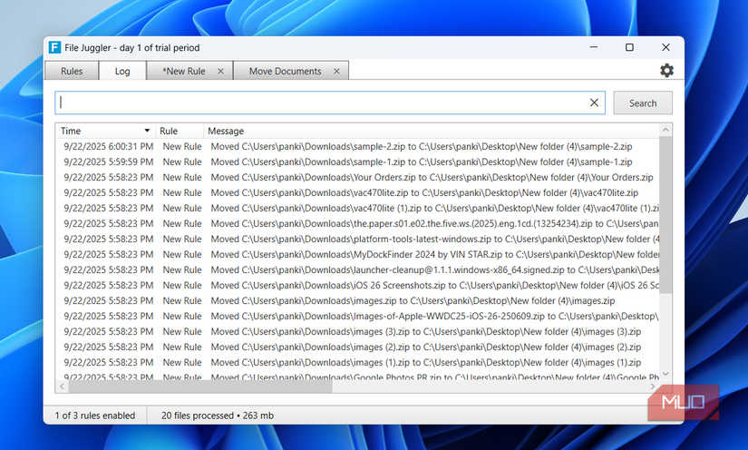748x450 pixels.
Task: Select the Log tab
Action: click(122, 71)
